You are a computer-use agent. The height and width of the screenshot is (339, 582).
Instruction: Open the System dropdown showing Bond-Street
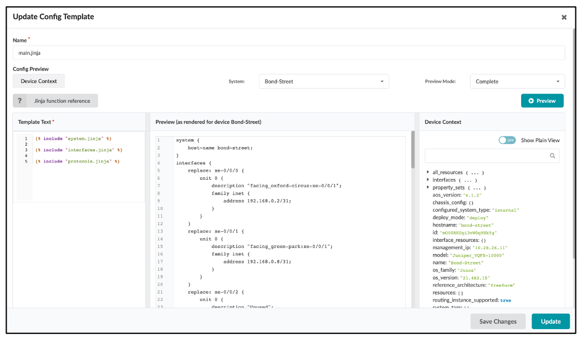pos(324,81)
